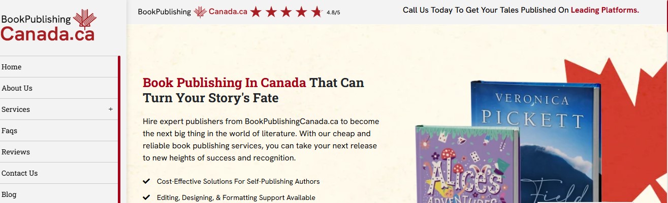Viewport: 668px width, 203px height.
Task: Open the Home menu item
Action: pos(12,67)
